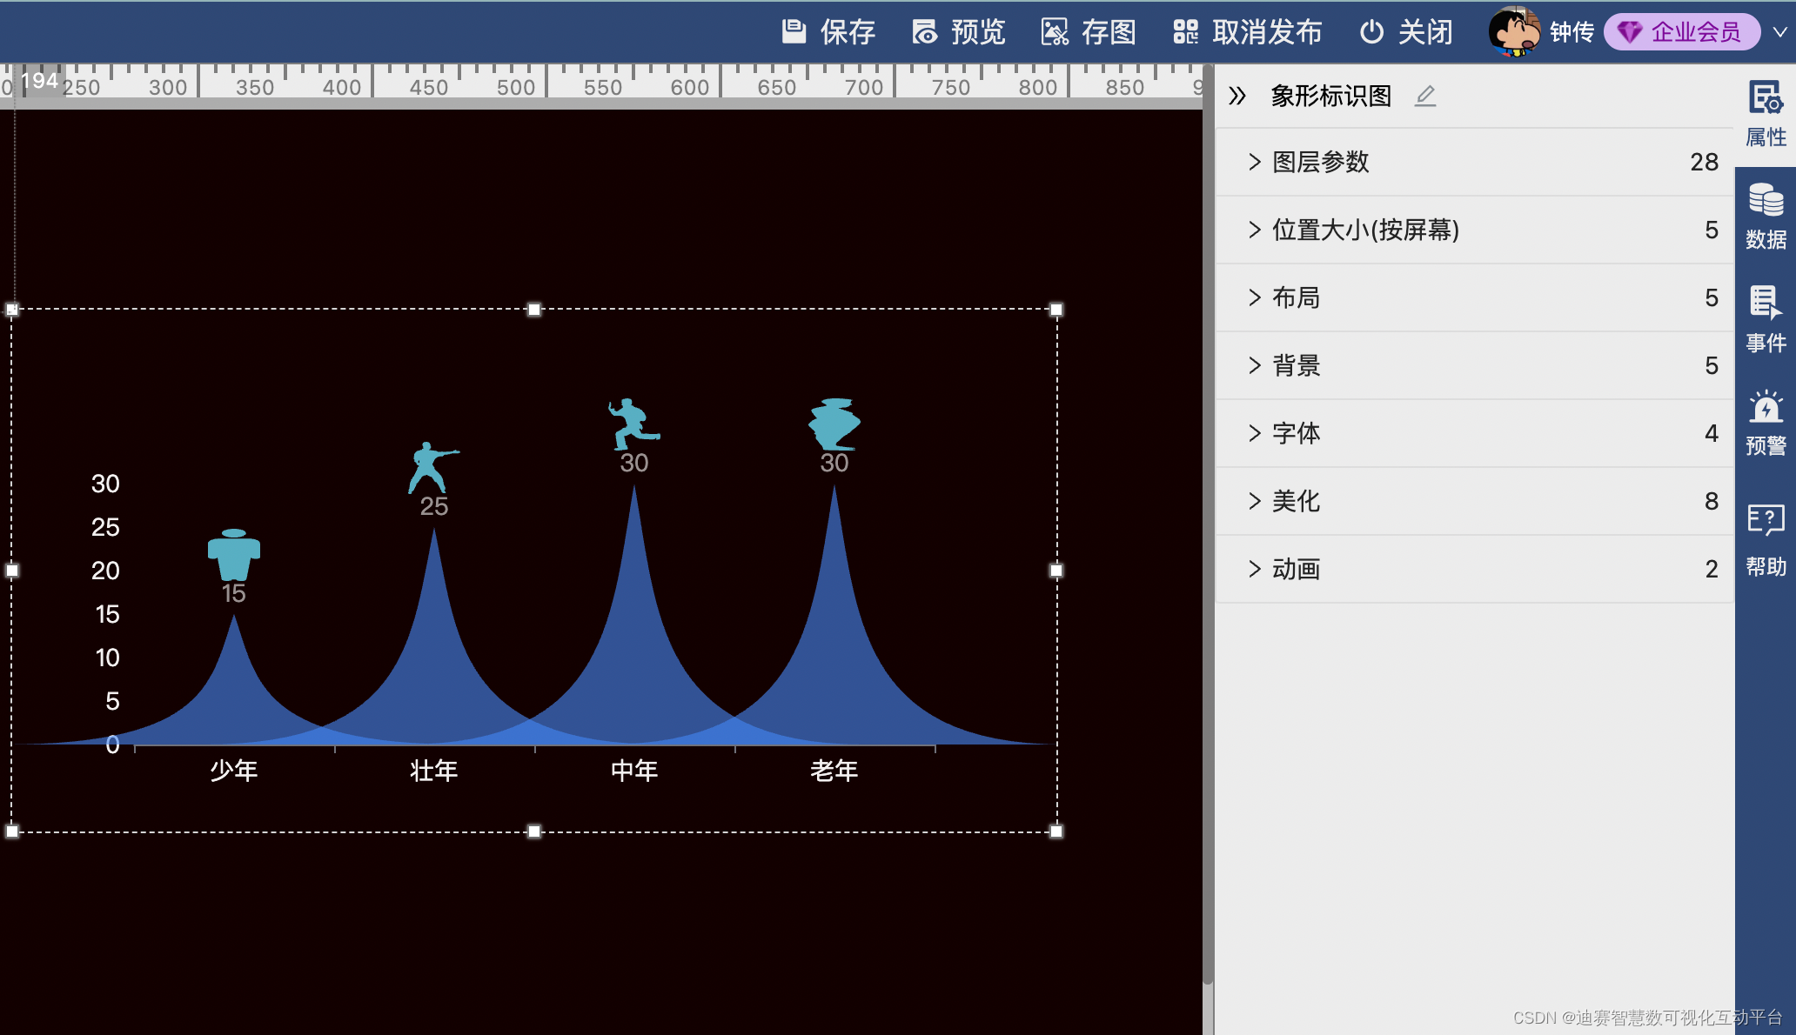Click the top-right corner resize handle

coord(1056,310)
